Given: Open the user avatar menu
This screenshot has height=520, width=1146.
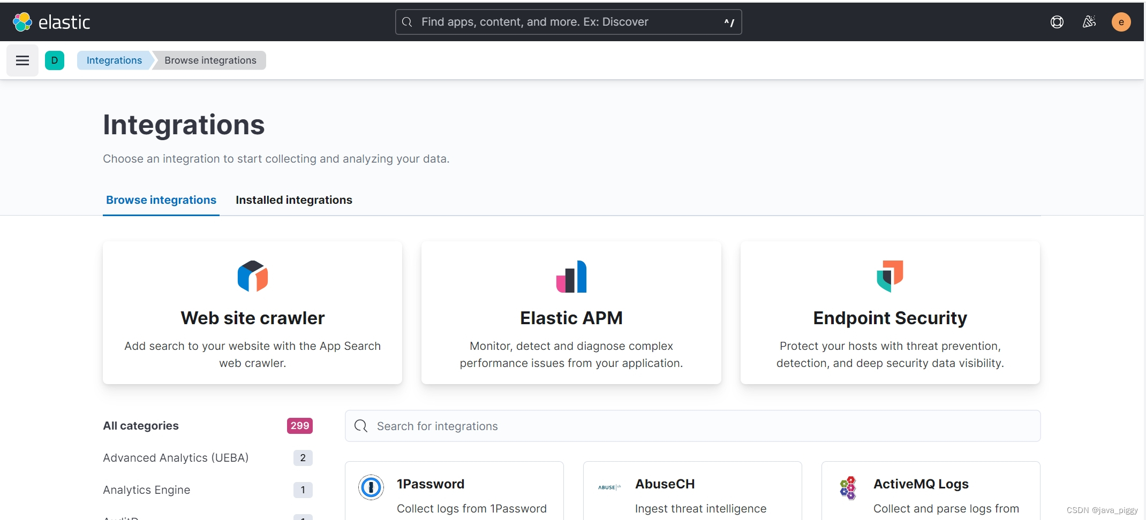Looking at the screenshot, I should pyautogui.click(x=1121, y=22).
